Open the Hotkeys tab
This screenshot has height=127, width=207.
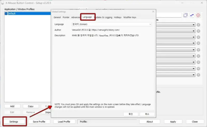coord(118,17)
